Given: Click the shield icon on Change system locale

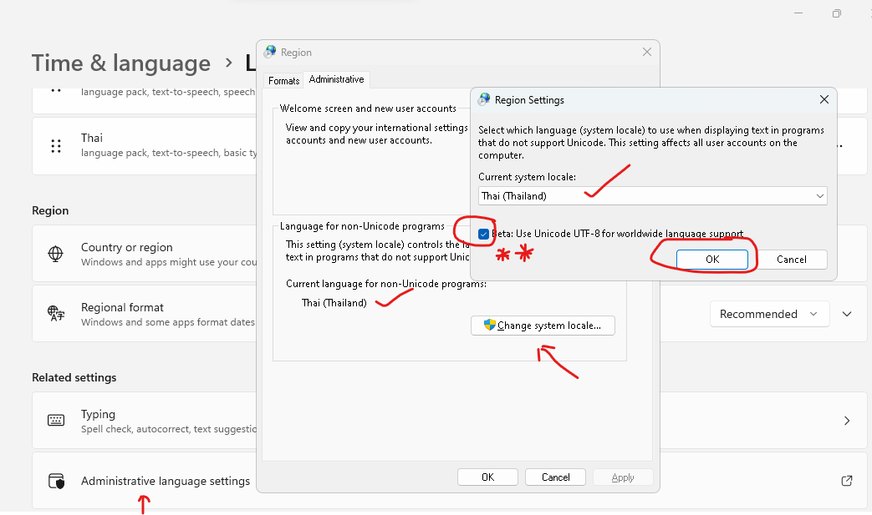Looking at the screenshot, I should point(489,325).
